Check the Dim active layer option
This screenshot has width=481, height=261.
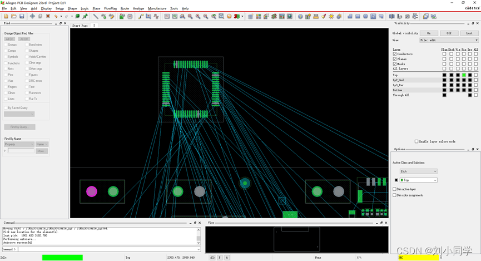point(395,189)
